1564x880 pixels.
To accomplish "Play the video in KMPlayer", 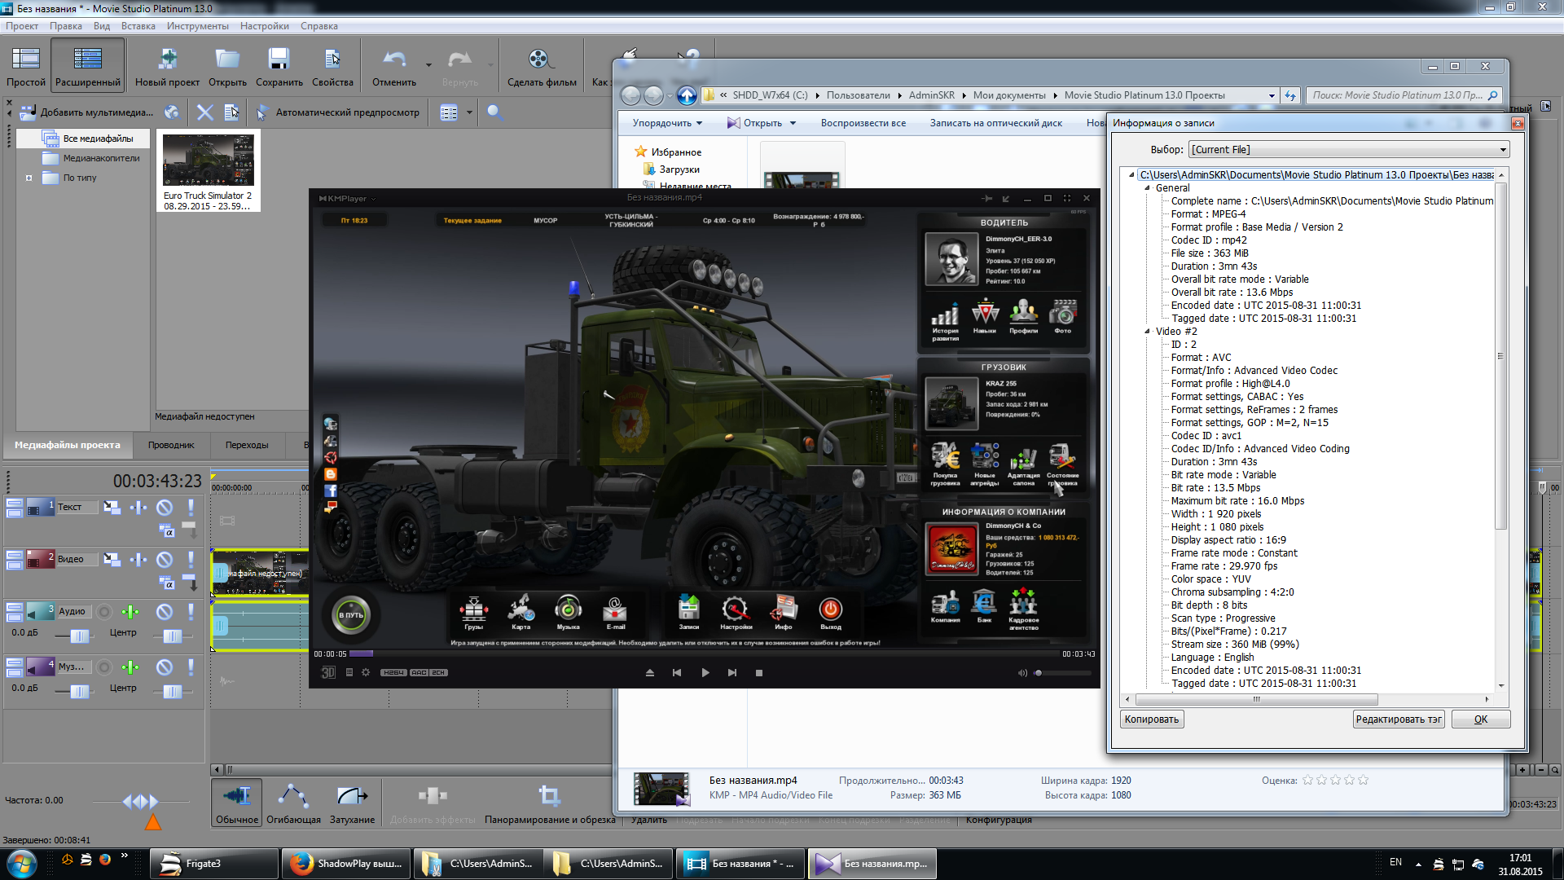I will pos(705,673).
